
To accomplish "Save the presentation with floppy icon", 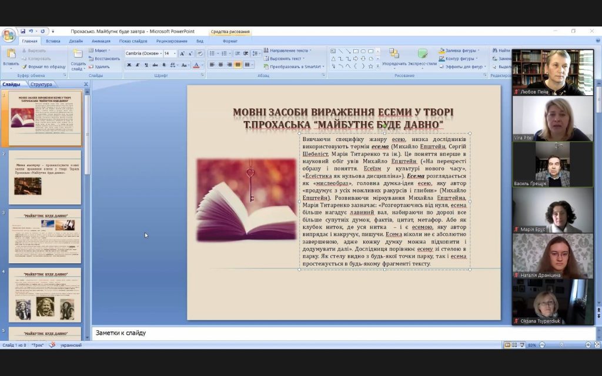I will point(23,32).
